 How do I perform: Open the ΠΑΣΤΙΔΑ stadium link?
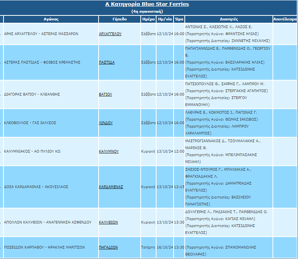pos(107,62)
